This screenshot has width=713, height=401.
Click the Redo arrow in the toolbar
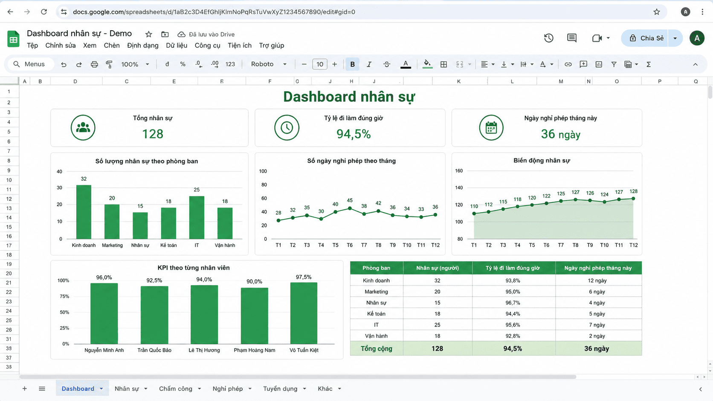(x=79, y=64)
